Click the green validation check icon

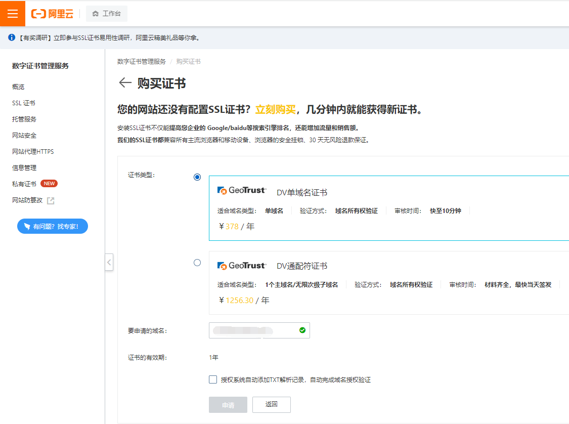tap(302, 330)
